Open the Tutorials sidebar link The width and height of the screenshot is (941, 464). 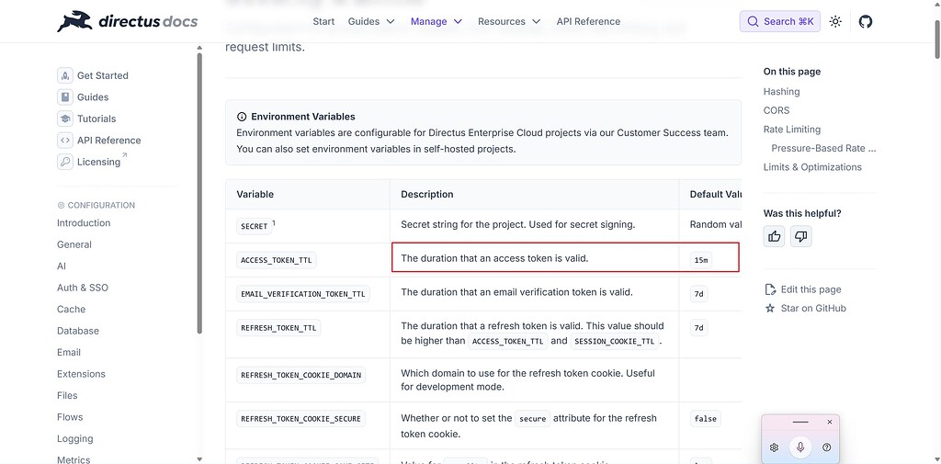(x=96, y=119)
